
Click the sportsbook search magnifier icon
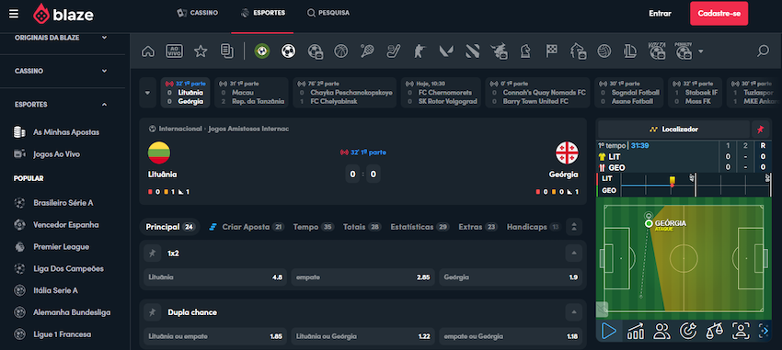coord(763,51)
